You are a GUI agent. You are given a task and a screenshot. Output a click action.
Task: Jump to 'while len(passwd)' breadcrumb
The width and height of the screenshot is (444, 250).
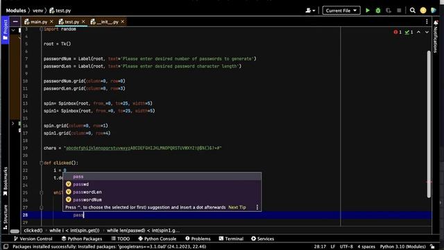(x=143, y=231)
